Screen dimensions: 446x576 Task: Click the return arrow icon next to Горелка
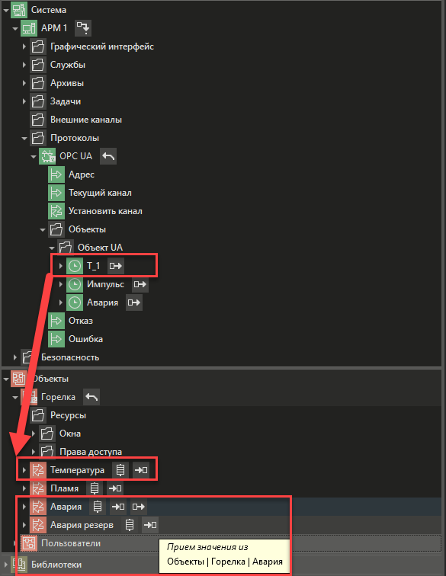[91, 397]
